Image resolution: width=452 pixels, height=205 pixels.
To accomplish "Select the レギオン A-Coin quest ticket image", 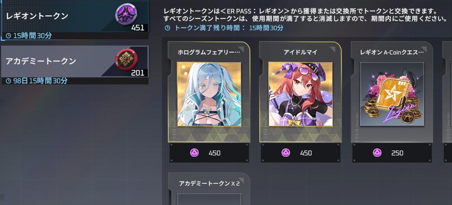I will [392, 94].
